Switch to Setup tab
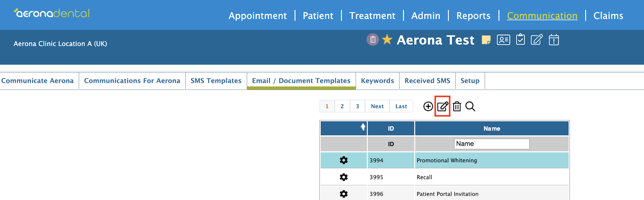 point(470,81)
